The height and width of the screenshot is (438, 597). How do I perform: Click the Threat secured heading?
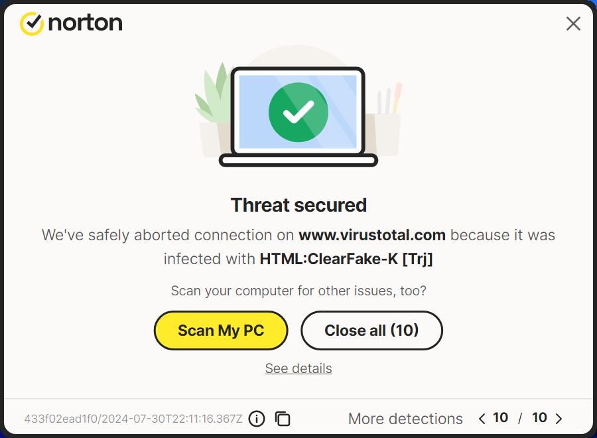pyautogui.click(x=298, y=205)
